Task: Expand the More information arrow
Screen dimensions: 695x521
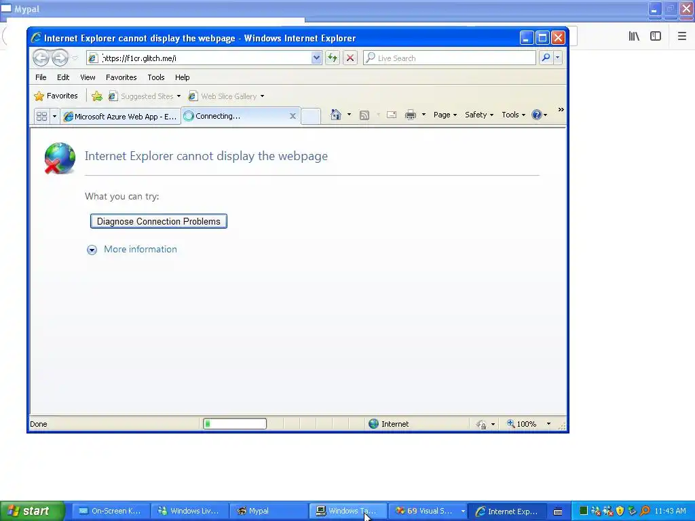Action: point(92,250)
